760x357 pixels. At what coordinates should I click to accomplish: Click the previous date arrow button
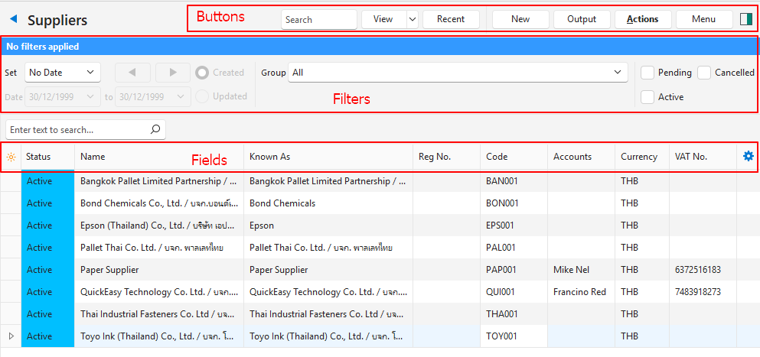tap(133, 73)
